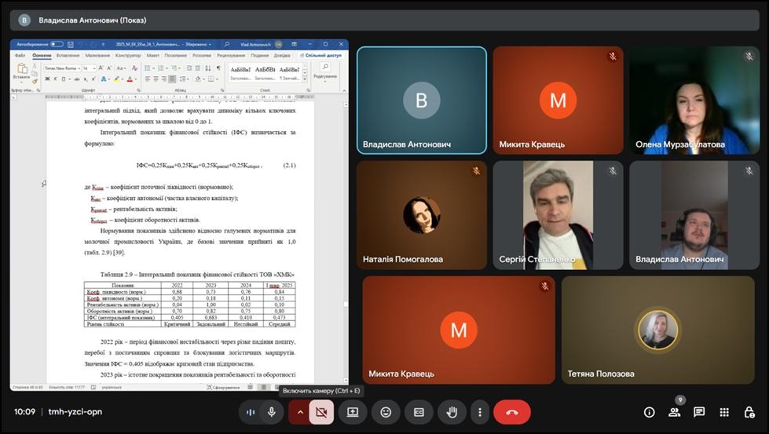
Task: Open the emoji reactions button
Action: click(386, 412)
